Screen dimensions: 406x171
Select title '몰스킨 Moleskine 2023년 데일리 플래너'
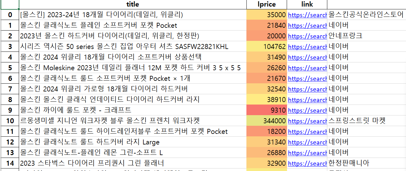coord(133,68)
